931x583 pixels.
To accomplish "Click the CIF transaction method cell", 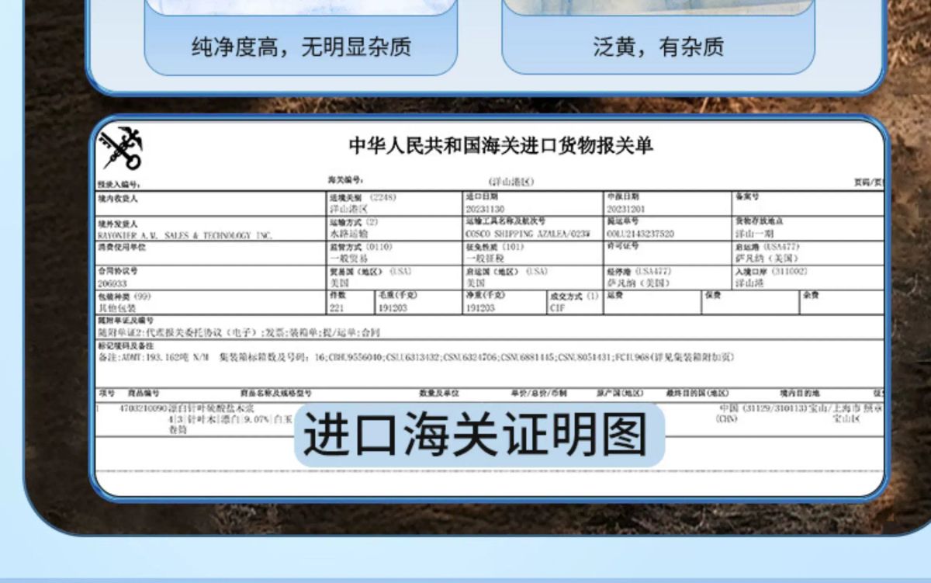I will [x=557, y=308].
